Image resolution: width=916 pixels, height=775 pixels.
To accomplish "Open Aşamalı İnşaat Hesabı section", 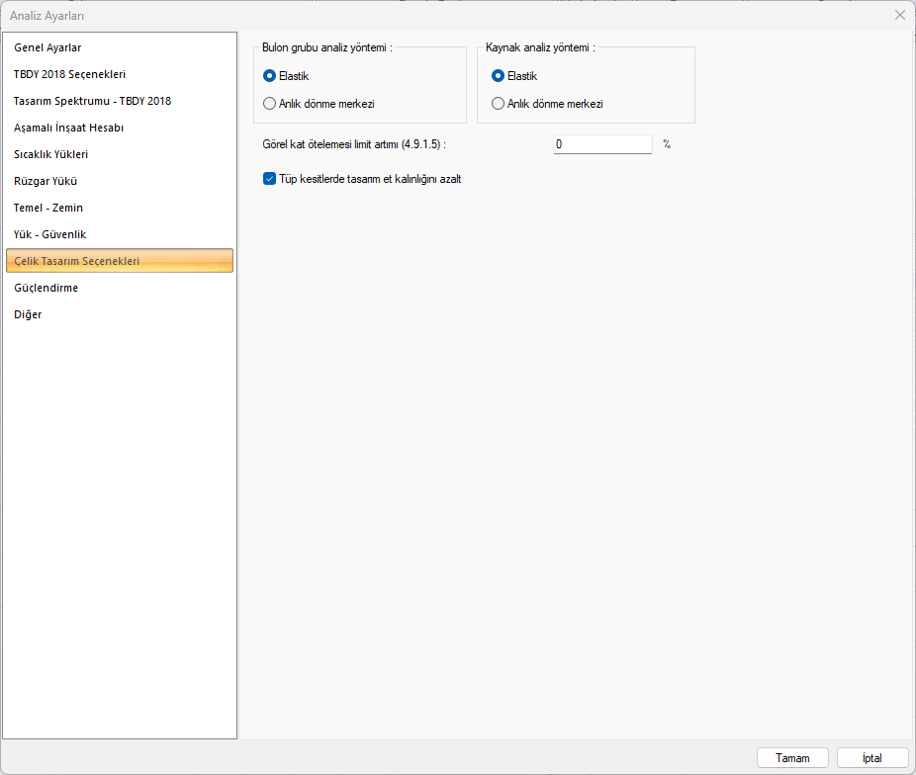I will click(68, 128).
